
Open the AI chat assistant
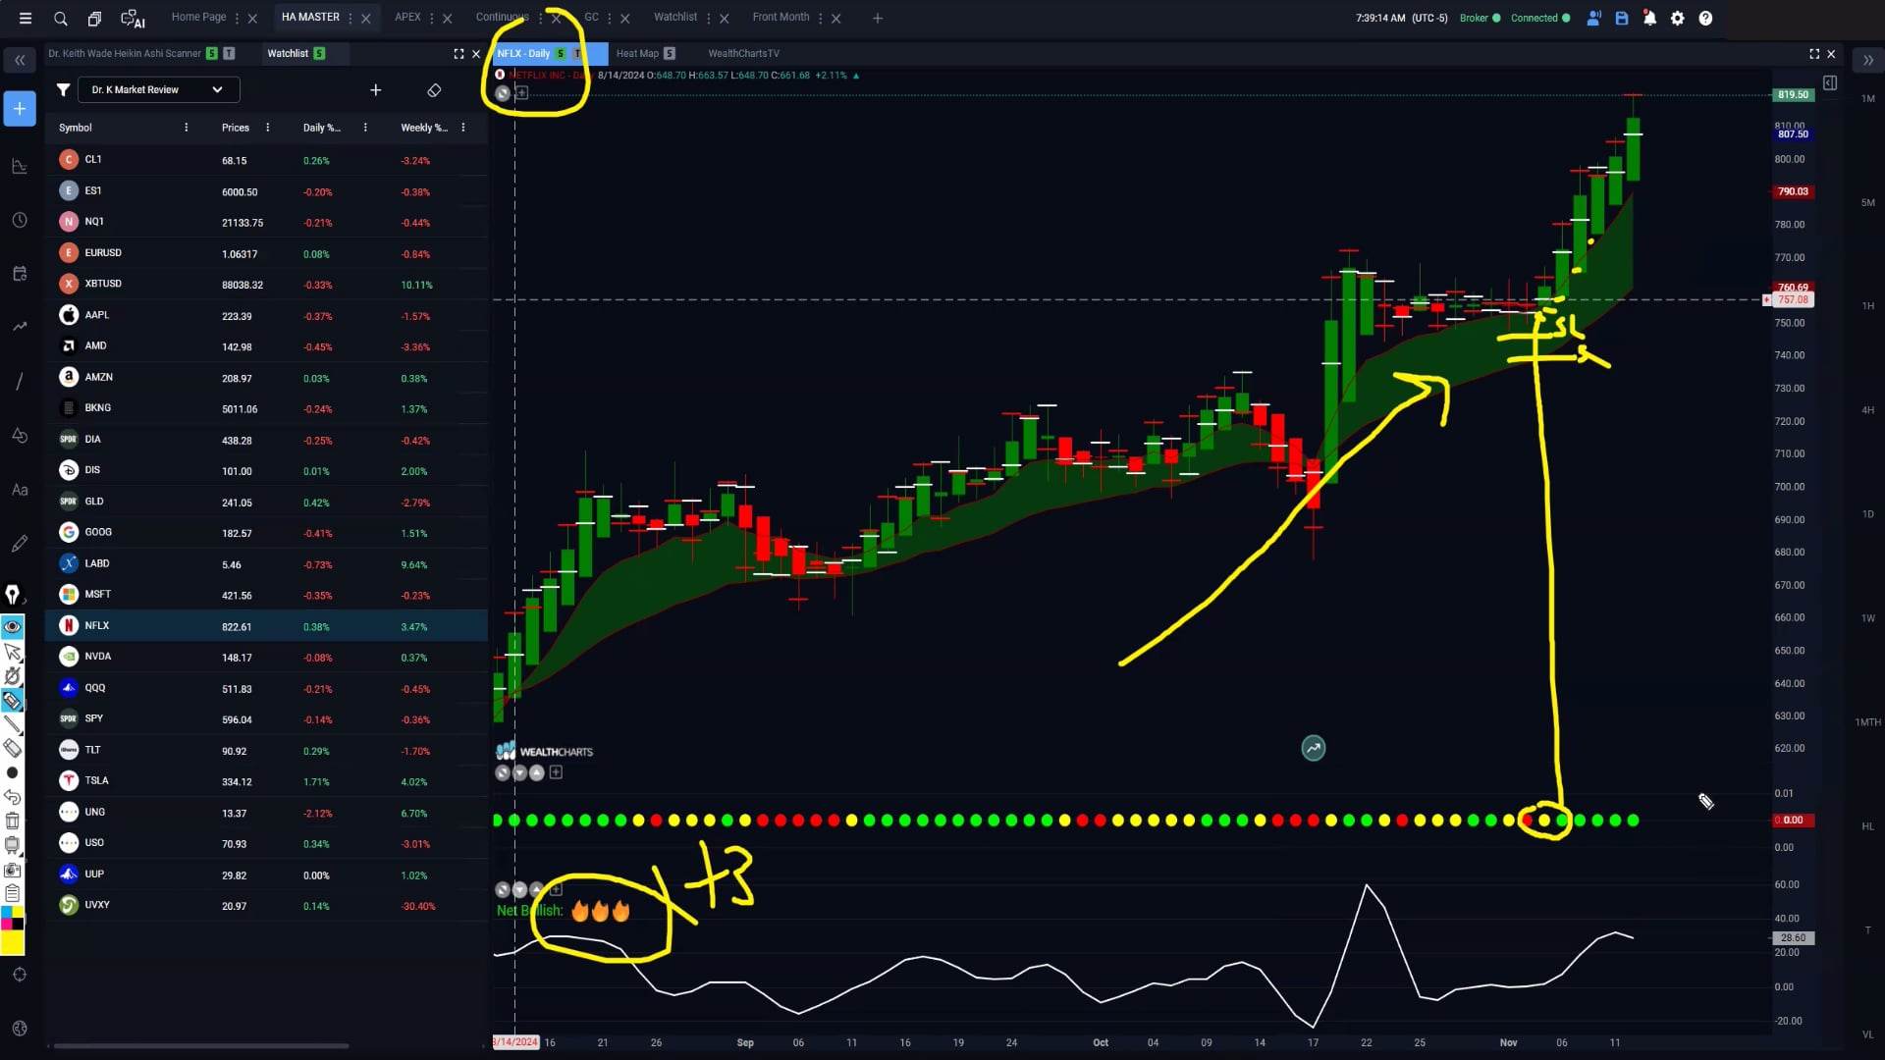(132, 19)
